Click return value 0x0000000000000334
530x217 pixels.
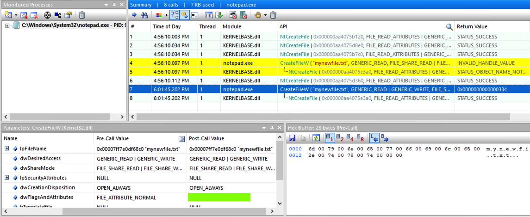coord(483,89)
